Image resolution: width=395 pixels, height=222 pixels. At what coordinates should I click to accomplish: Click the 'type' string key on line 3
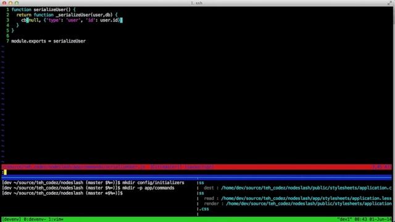coord(54,20)
